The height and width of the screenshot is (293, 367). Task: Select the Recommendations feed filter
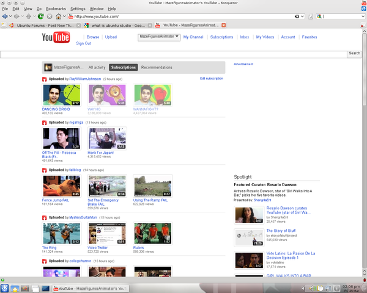click(157, 67)
